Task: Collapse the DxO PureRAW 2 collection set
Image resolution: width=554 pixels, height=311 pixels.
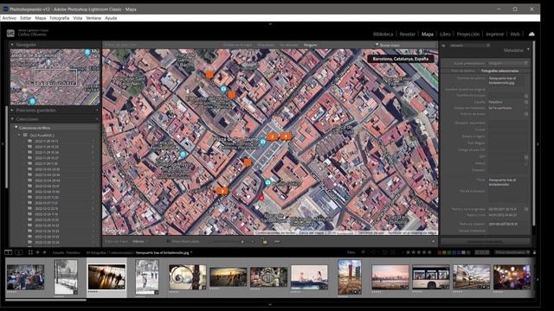Action: click(x=19, y=135)
